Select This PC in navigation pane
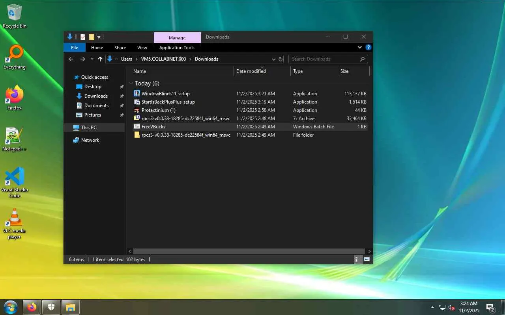Image resolution: width=505 pixels, height=315 pixels. (x=94, y=128)
